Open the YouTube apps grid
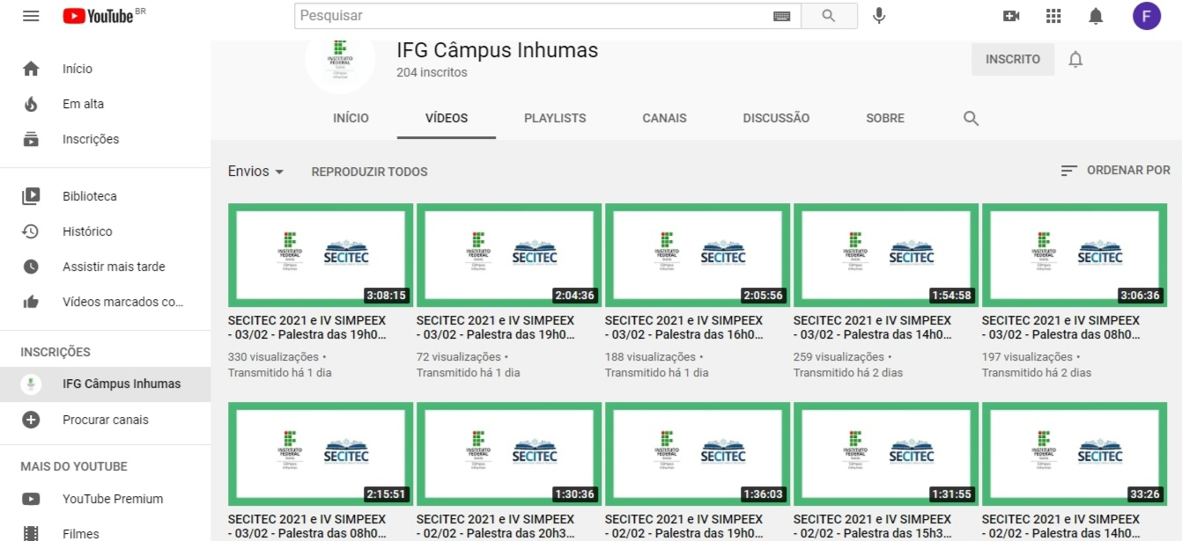This screenshot has width=1182, height=541. pos(1053,16)
